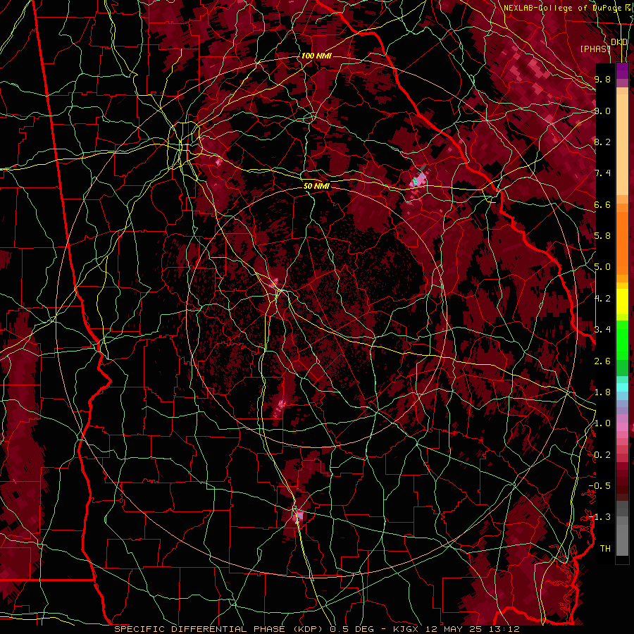Viewport: 634px width, 634px height.
Task: Click the 1.8 scale value
Action: tap(602, 392)
